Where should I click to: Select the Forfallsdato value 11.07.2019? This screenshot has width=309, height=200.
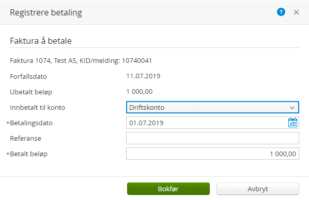pos(143,76)
